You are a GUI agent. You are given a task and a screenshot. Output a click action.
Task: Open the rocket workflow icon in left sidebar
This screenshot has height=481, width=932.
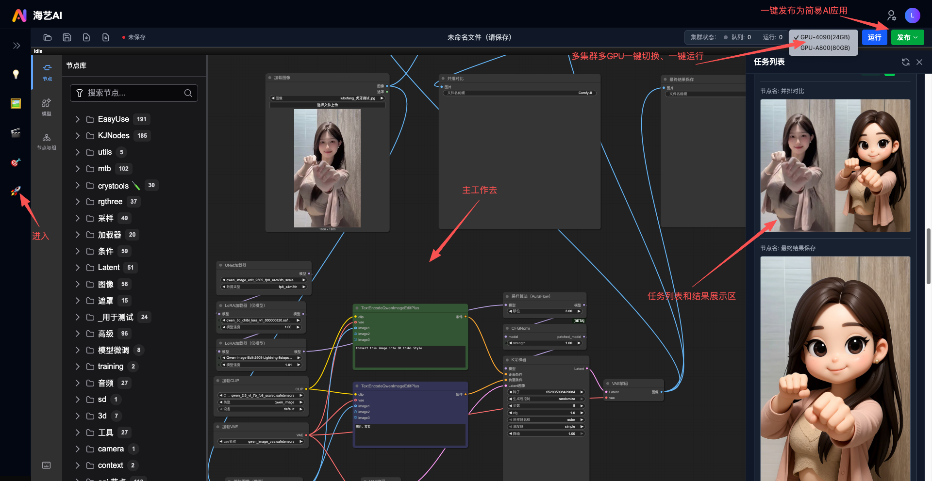[x=16, y=191]
